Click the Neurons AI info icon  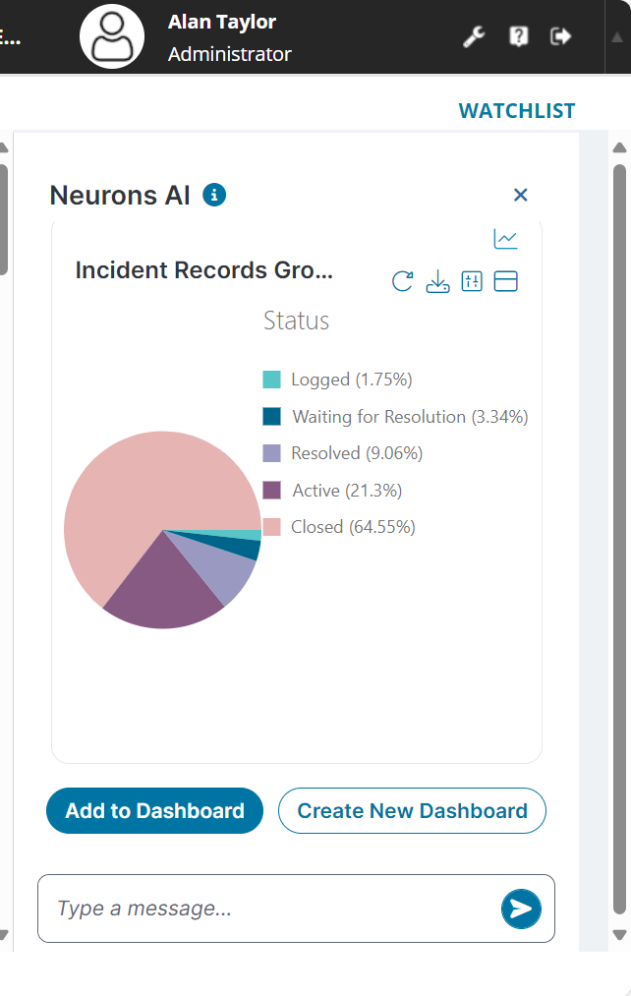coord(214,195)
